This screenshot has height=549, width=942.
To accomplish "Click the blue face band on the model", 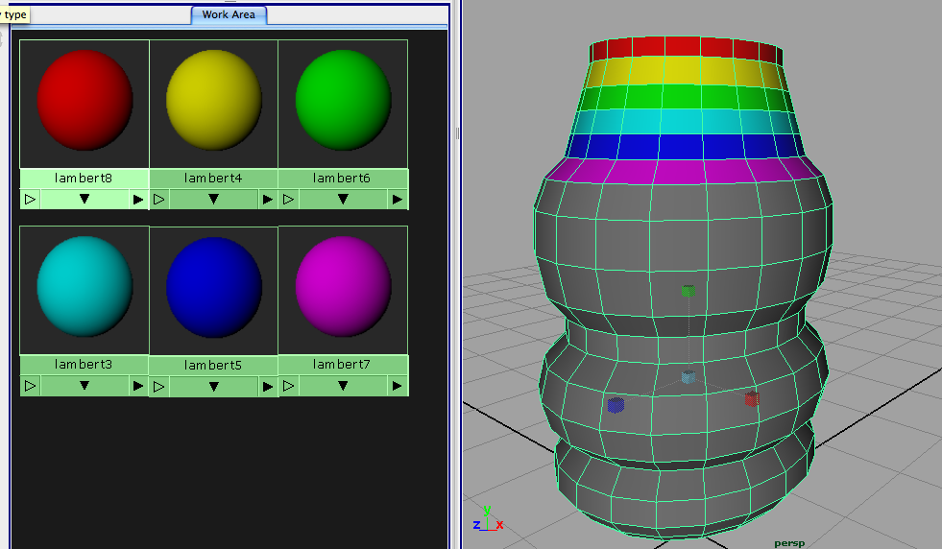I will [x=685, y=147].
